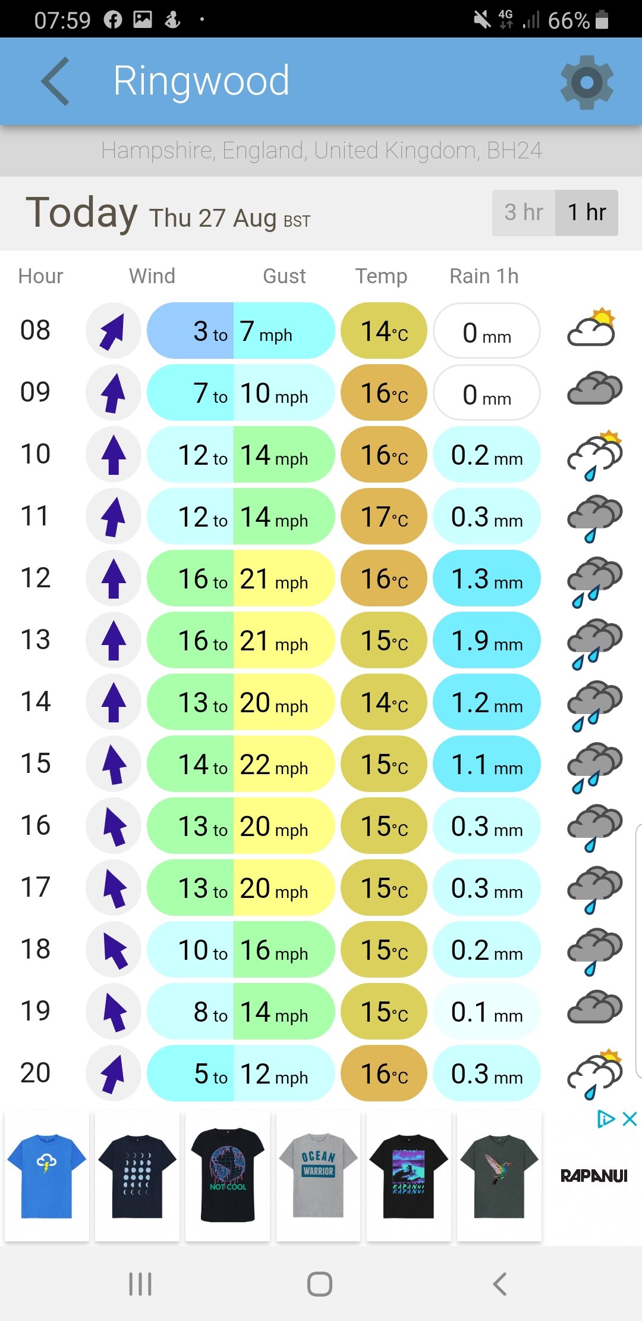This screenshot has height=1321, width=642.
Task: Tap the partly sunny cloud icon at 08
Action: (593, 328)
